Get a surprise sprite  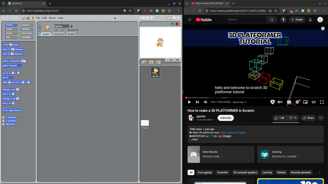point(159,62)
